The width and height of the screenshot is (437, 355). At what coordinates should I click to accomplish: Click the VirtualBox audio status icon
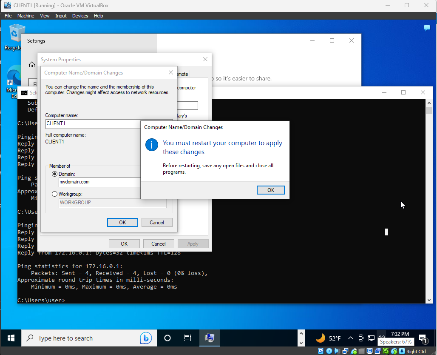pyautogui.click(x=338, y=352)
